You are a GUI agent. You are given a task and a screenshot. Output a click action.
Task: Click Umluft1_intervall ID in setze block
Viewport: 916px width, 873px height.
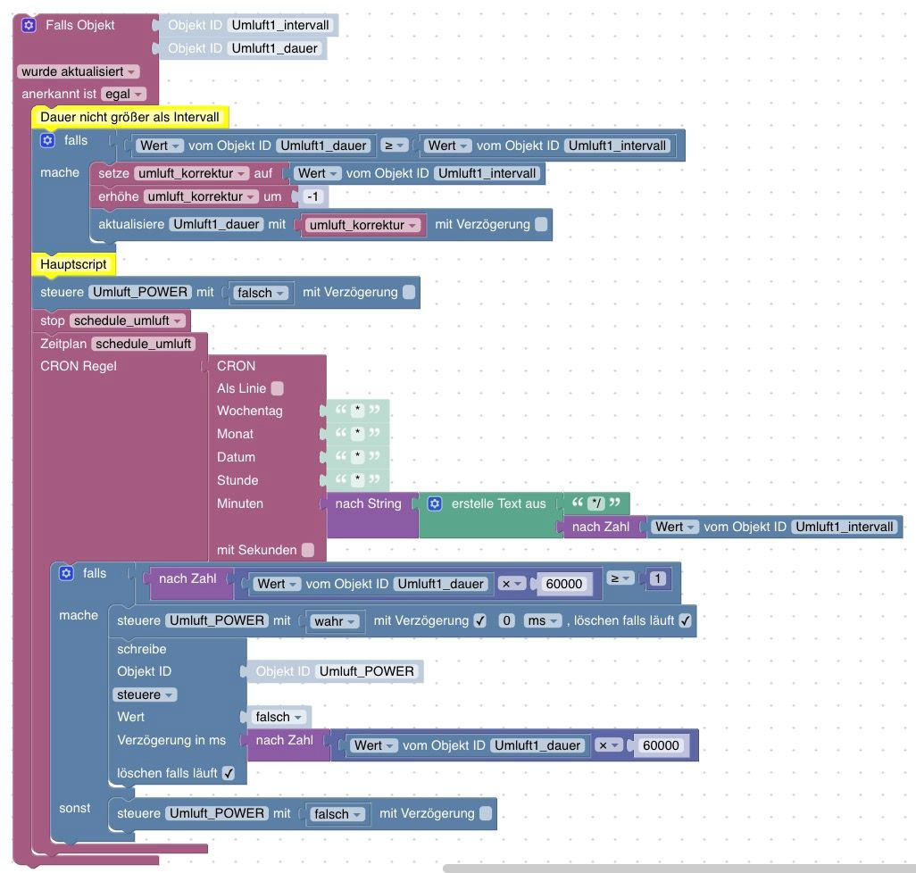[x=487, y=173]
